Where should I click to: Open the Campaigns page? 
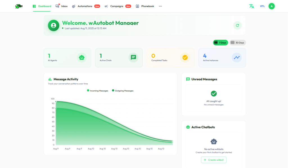[116, 6]
